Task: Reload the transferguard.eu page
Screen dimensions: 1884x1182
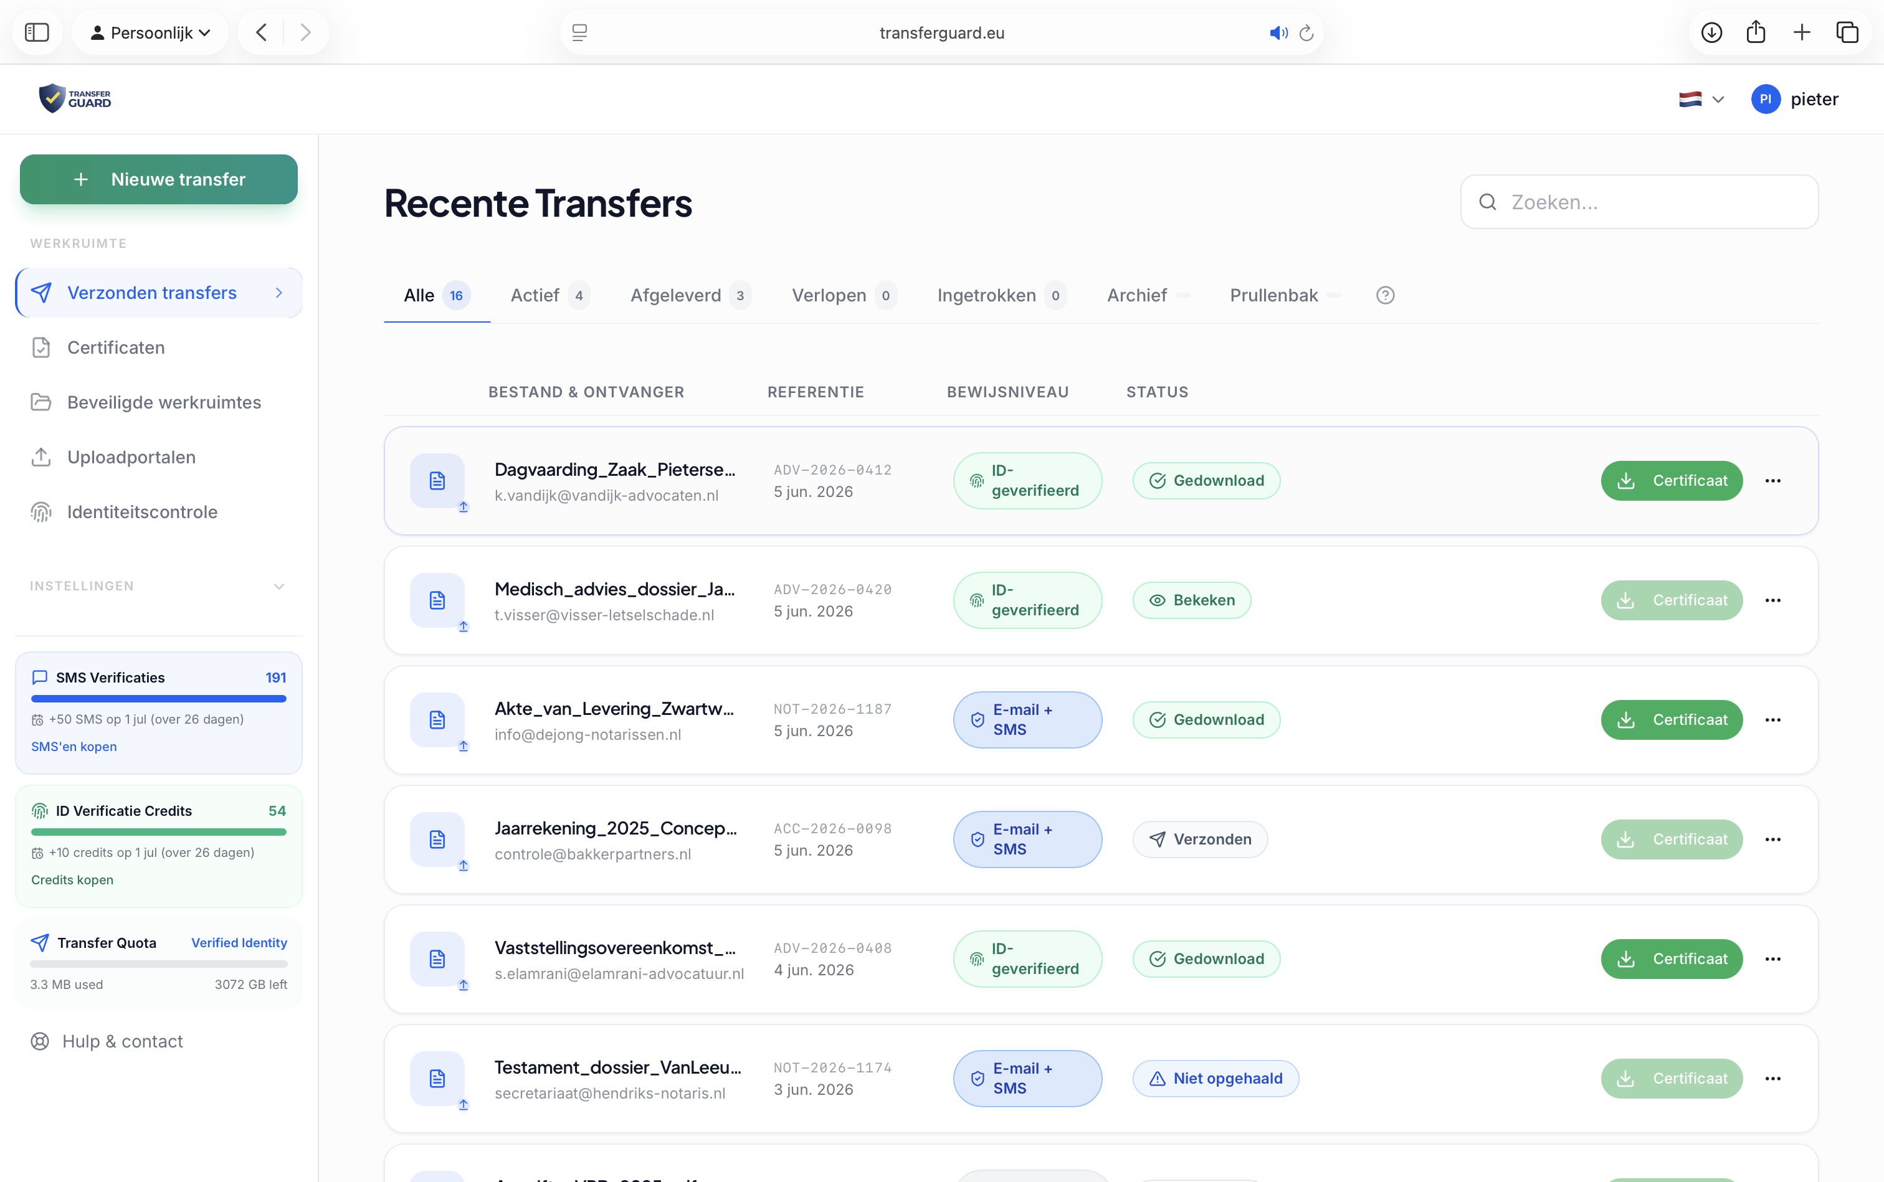Action: [x=1306, y=33]
